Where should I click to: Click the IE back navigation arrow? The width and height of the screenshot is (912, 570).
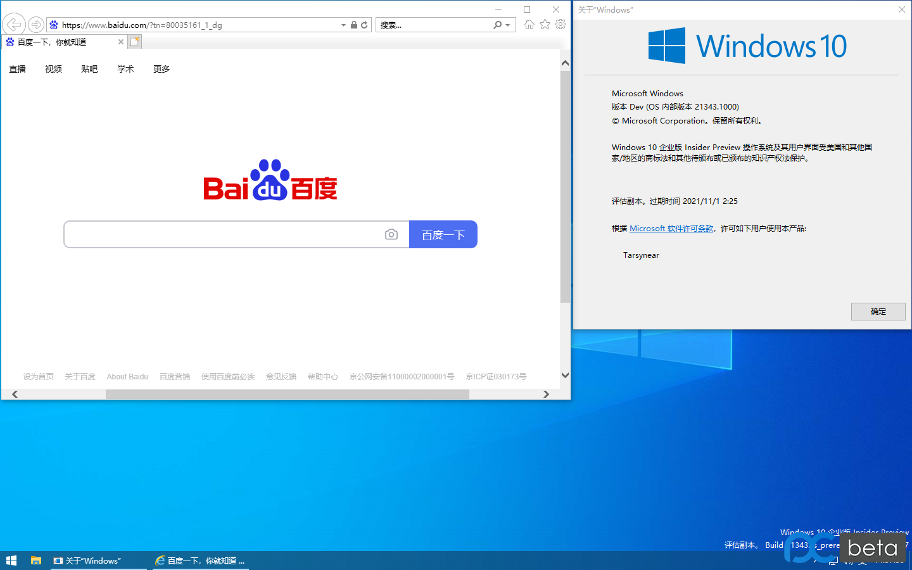tap(14, 25)
